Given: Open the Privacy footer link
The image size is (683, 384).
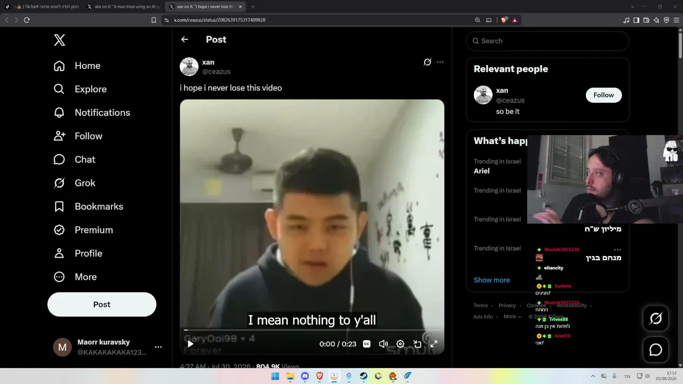Looking at the screenshot, I should 507,306.
